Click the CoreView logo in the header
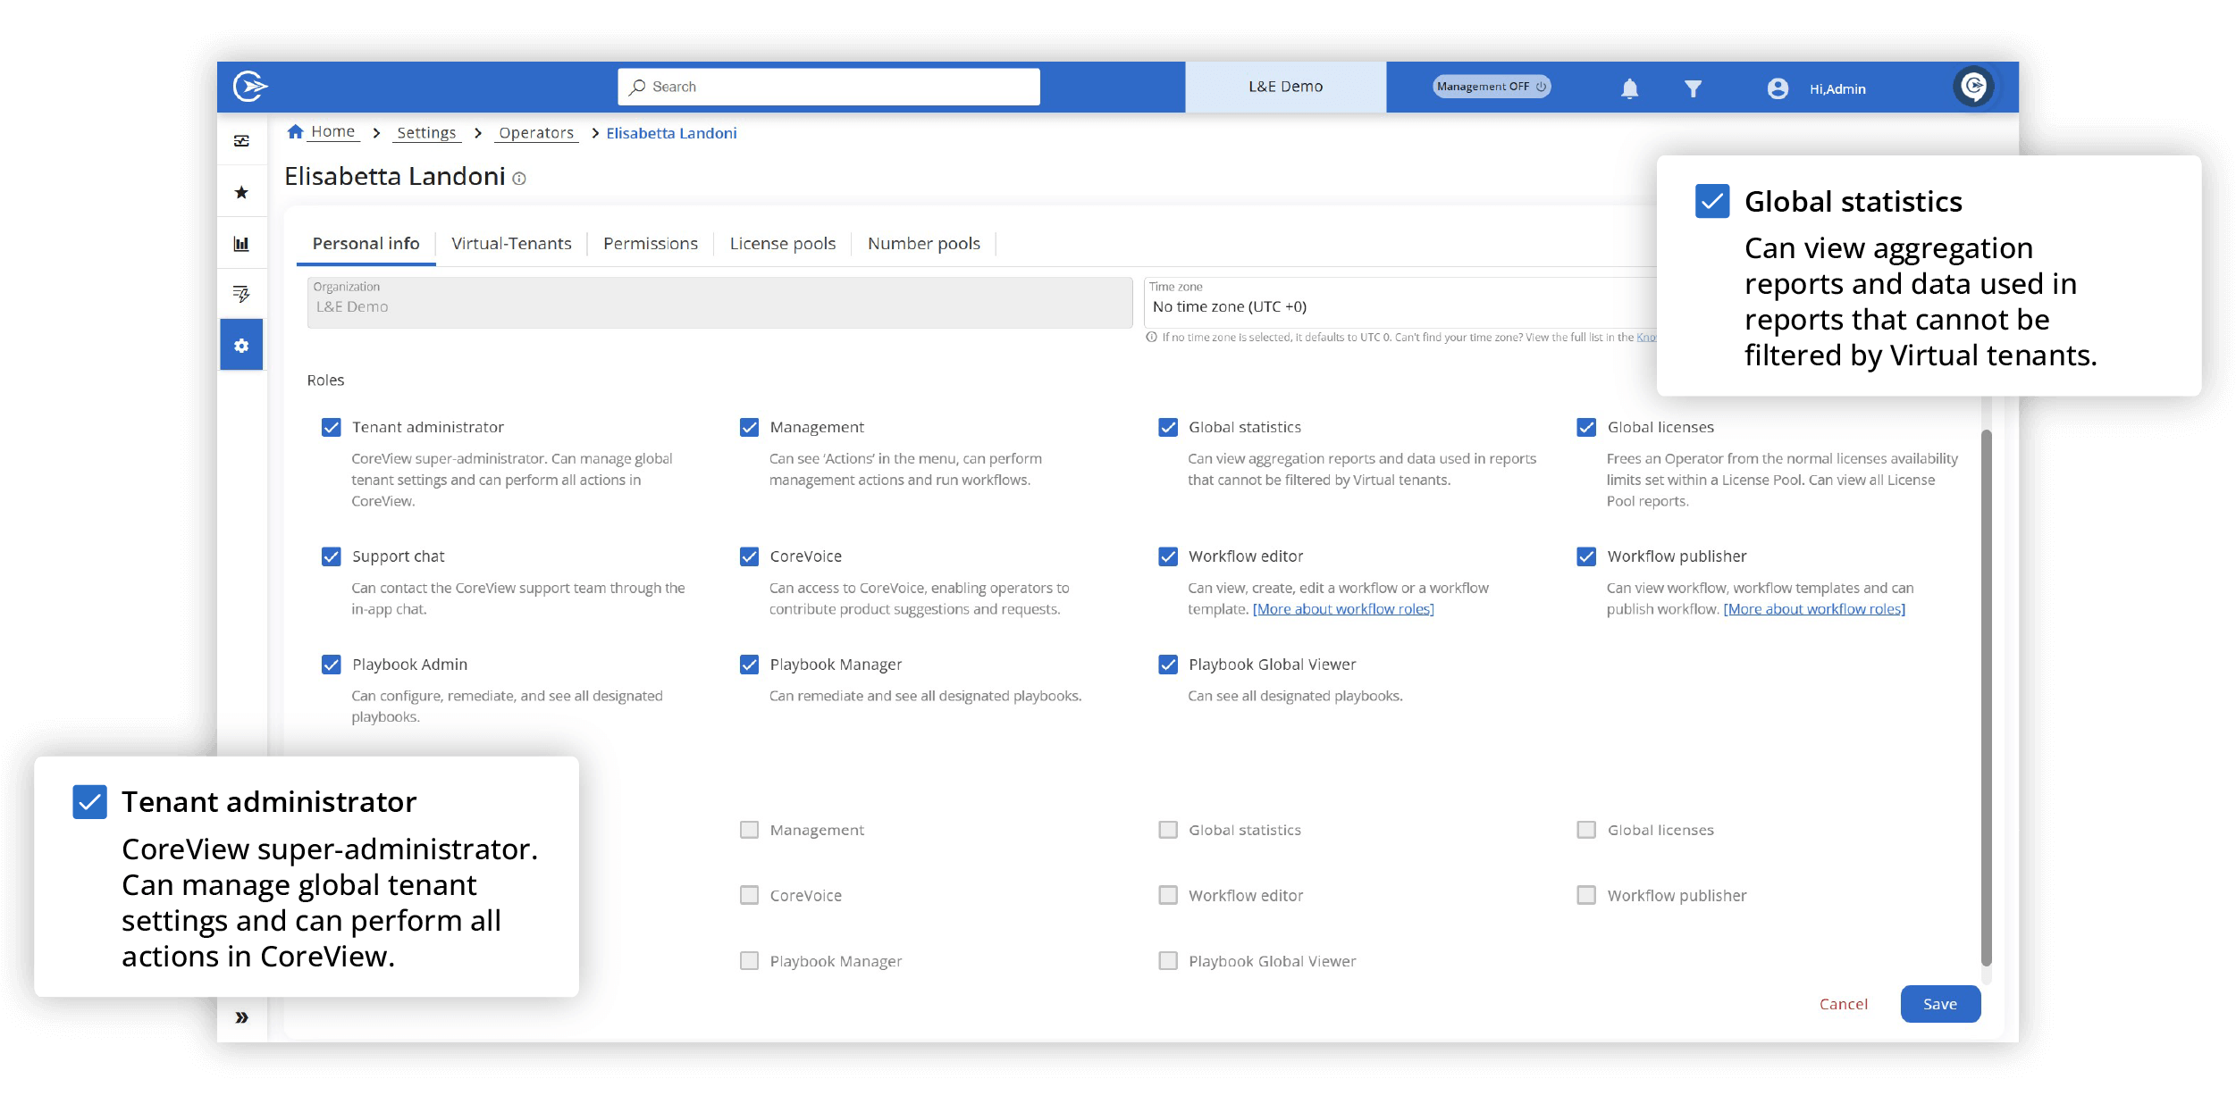 (x=250, y=87)
